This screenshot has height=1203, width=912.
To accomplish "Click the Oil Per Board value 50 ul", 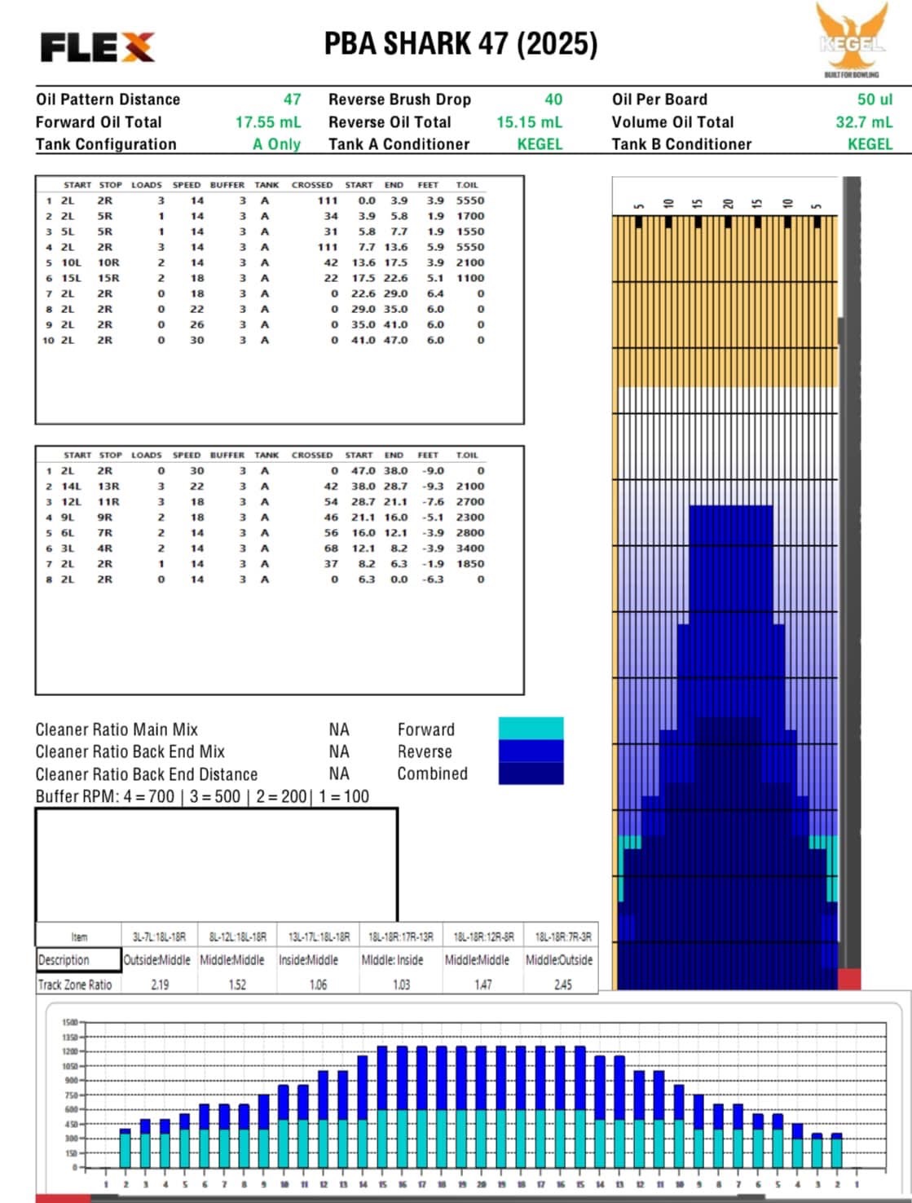I will tap(875, 99).
